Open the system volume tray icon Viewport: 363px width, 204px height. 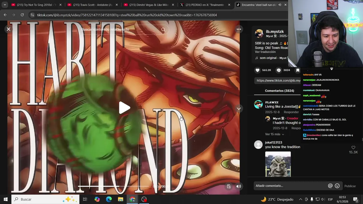coord(323,199)
